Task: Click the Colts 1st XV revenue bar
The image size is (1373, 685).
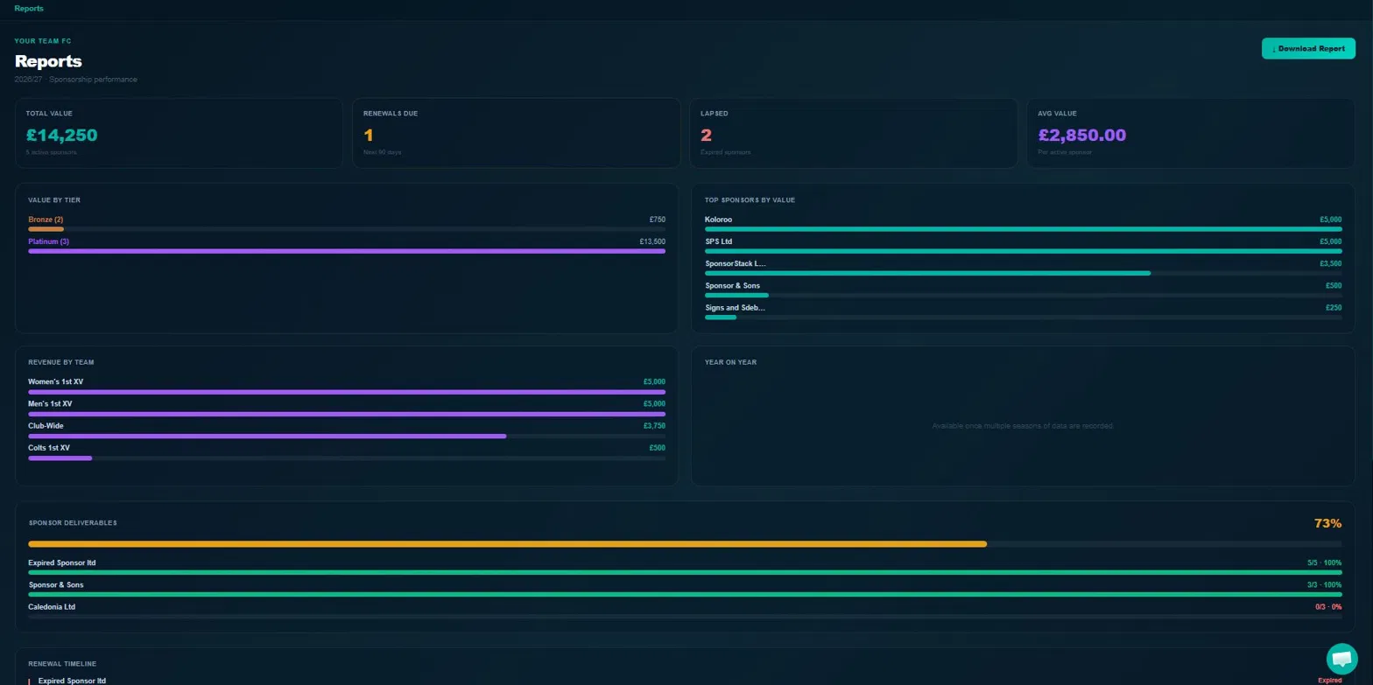Action: tap(347, 458)
